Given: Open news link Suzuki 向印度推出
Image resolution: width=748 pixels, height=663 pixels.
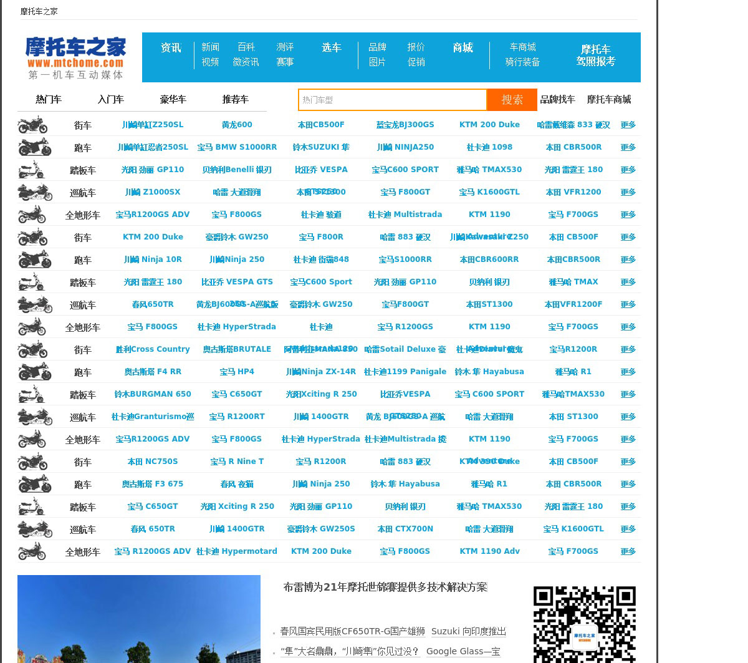Looking at the screenshot, I should (x=469, y=631).
